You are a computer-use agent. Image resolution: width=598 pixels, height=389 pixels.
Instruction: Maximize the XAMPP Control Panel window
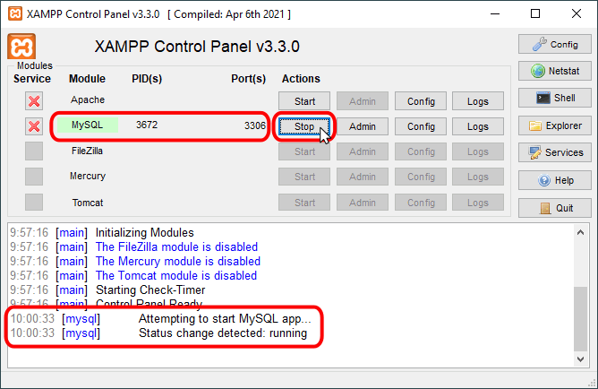tap(535, 14)
